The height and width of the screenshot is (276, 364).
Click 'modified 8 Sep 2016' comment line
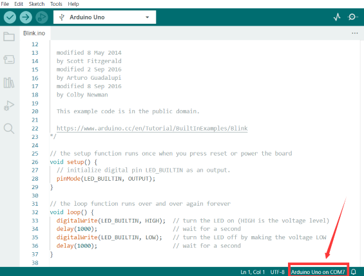[89, 86]
